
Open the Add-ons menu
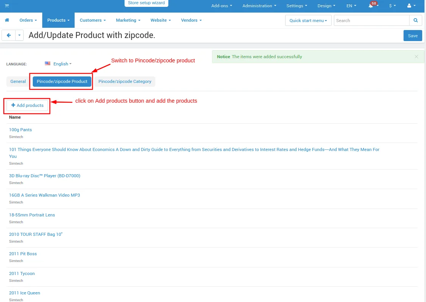tap(222, 6)
